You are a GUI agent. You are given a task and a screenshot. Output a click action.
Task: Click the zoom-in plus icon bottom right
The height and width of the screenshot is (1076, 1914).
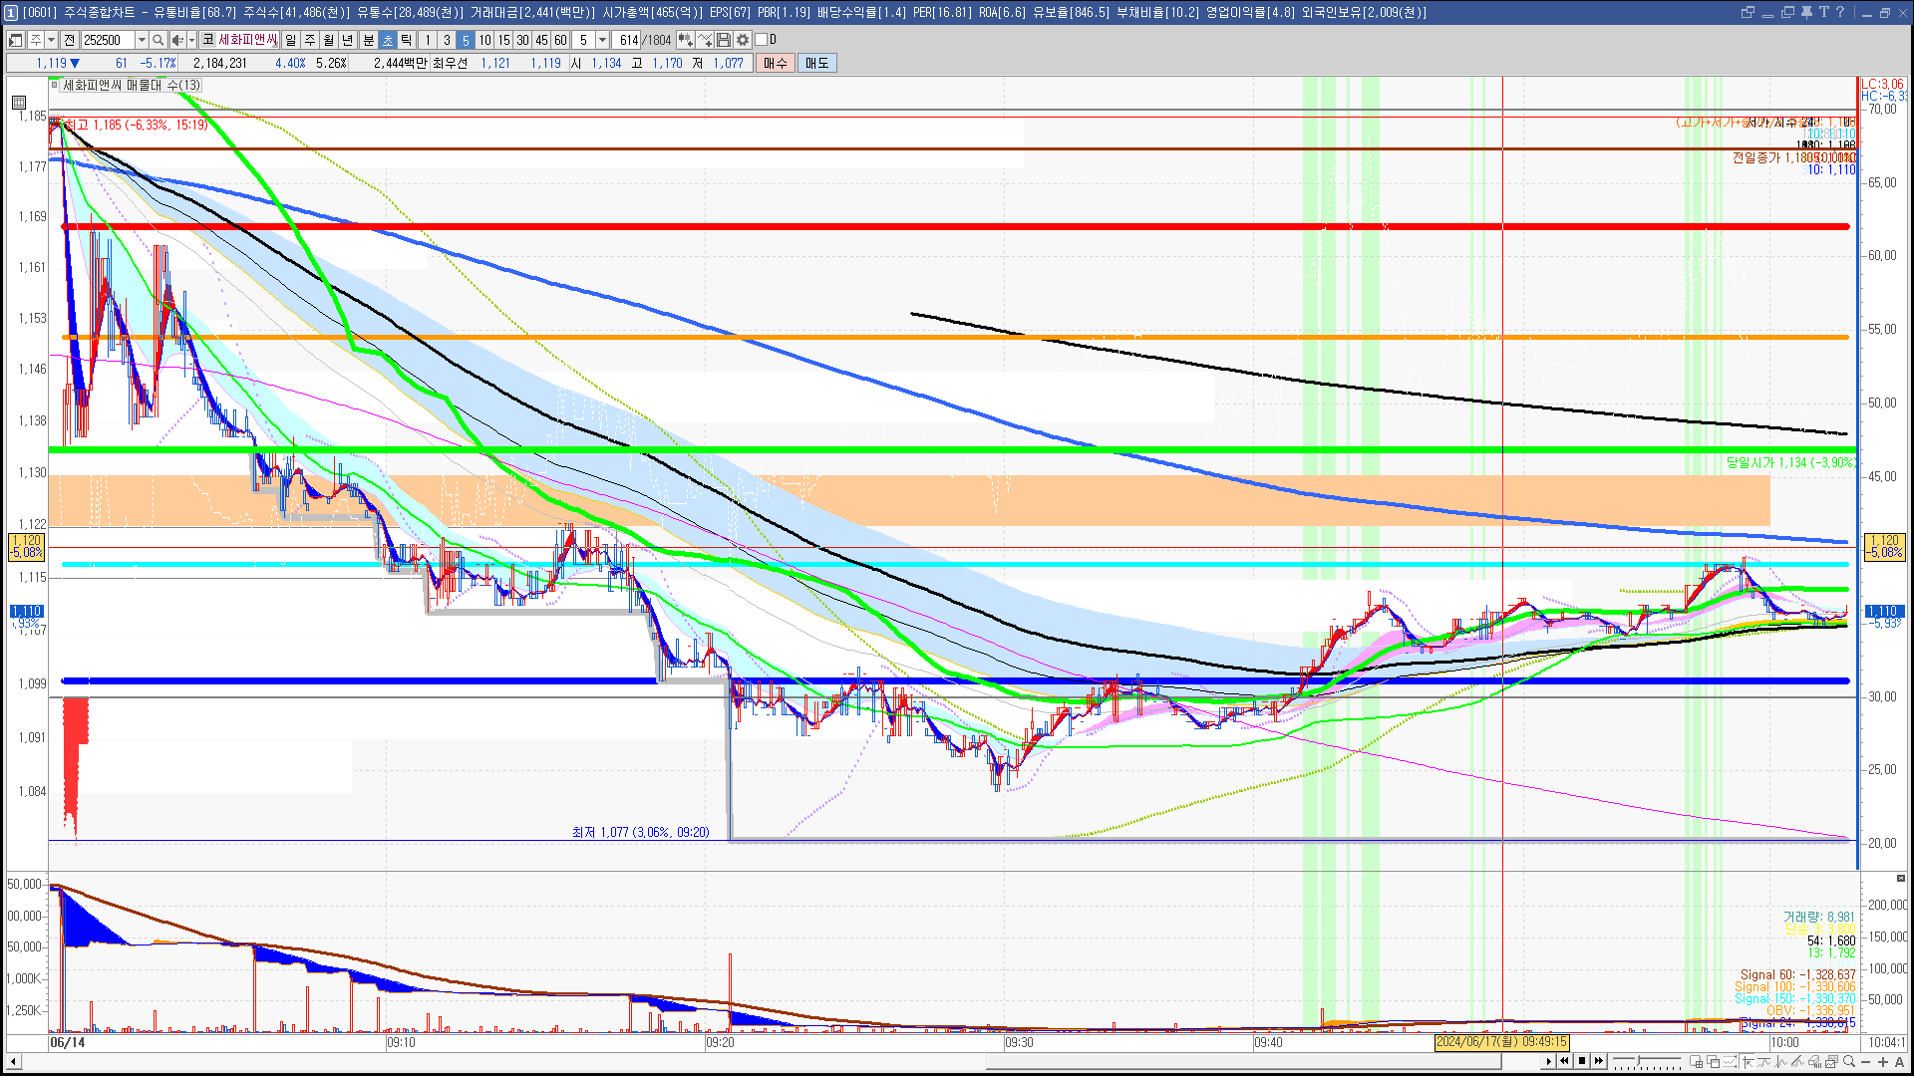(1883, 1061)
